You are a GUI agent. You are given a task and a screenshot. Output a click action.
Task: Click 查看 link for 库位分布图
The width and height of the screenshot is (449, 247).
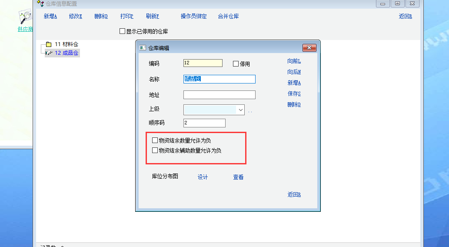tap(238, 177)
